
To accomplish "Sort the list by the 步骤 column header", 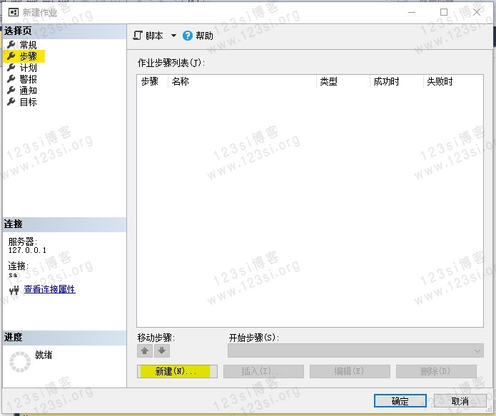I will (x=152, y=81).
